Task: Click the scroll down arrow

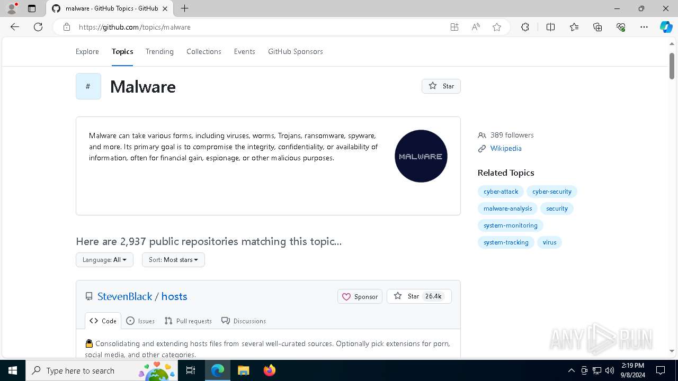Action: pyautogui.click(x=672, y=351)
